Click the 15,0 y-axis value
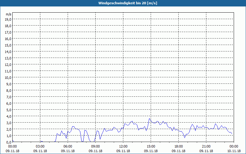 tap(8, 45)
